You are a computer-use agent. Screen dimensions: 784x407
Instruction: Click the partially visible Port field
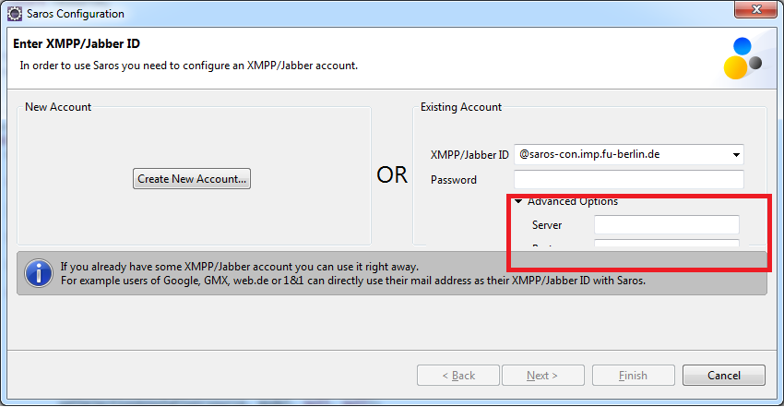pyautogui.click(x=666, y=245)
